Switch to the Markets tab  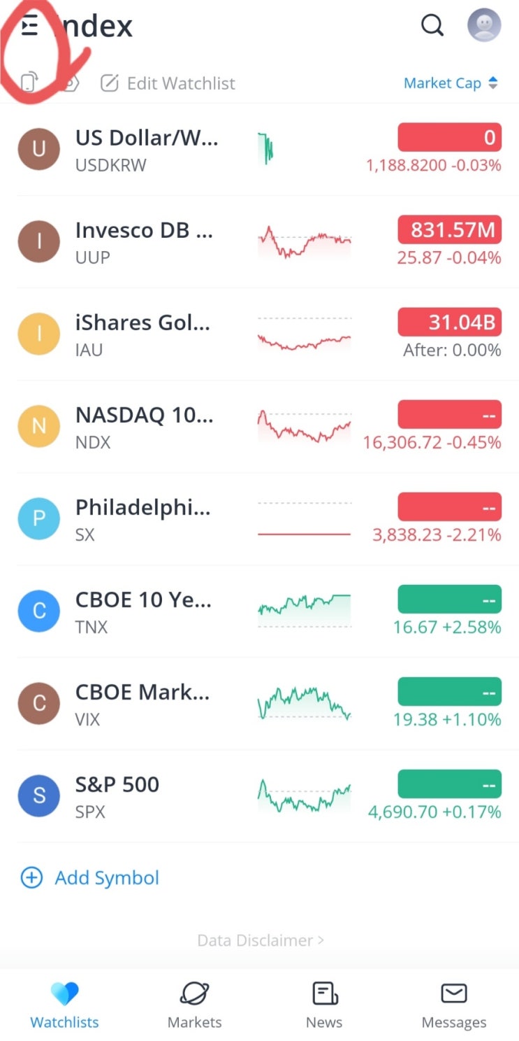tap(195, 1005)
